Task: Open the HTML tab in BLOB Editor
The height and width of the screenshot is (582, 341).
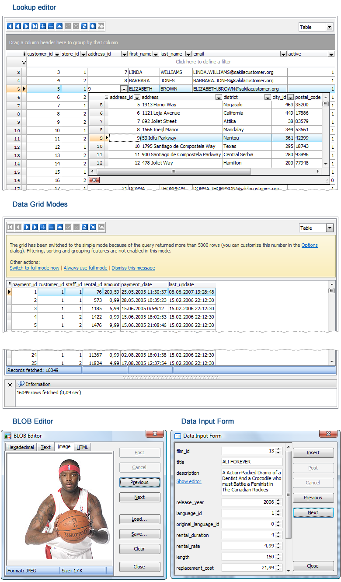Action: (82, 447)
